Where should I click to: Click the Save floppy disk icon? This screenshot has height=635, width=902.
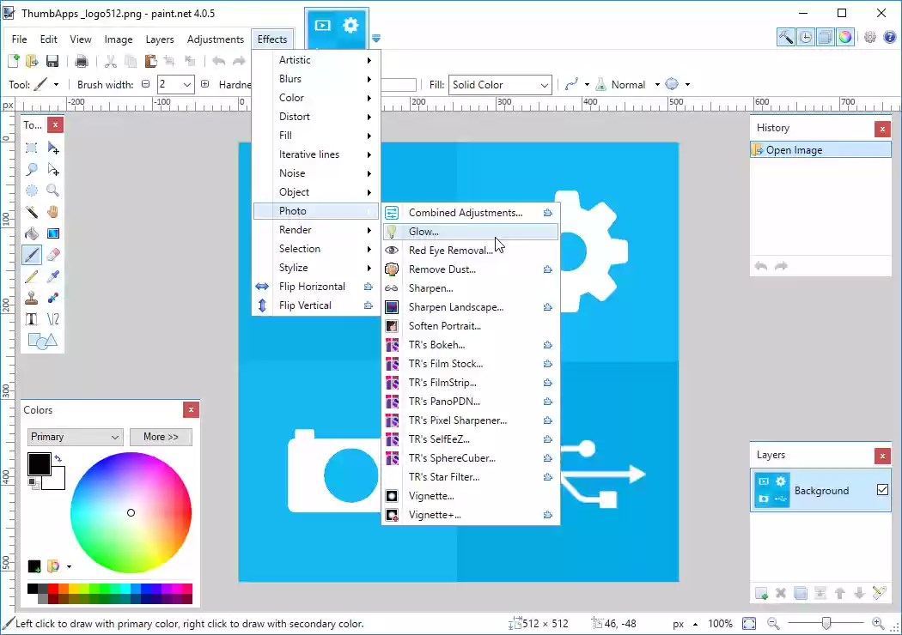[x=52, y=61]
